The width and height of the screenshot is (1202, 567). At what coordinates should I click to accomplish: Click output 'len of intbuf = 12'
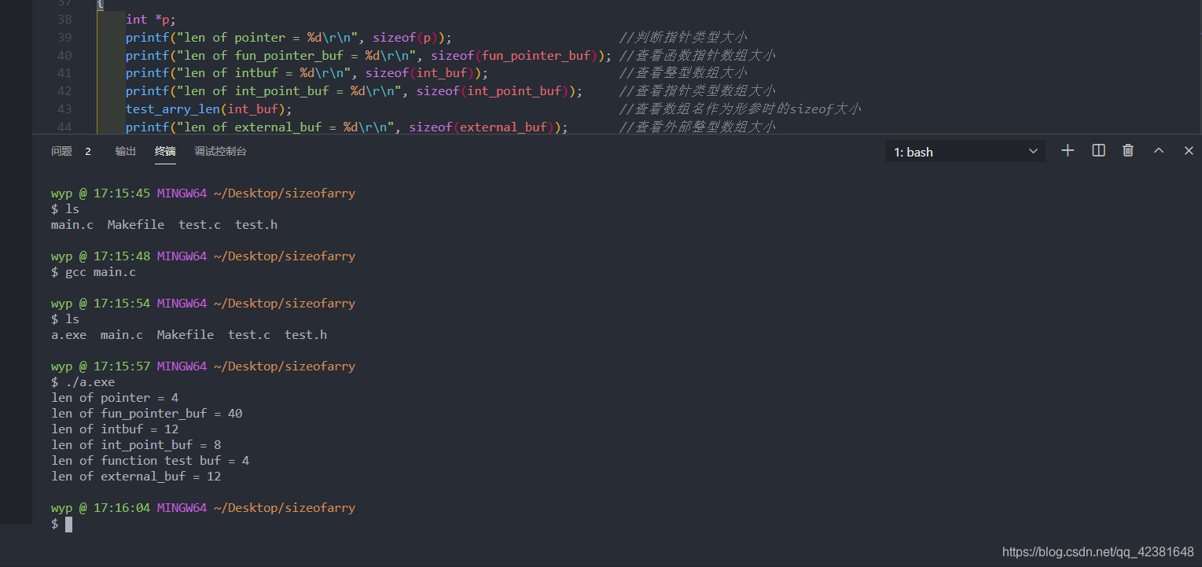pos(115,429)
